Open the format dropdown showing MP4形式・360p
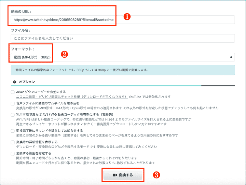 pyautogui.click(x=122, y=57)
